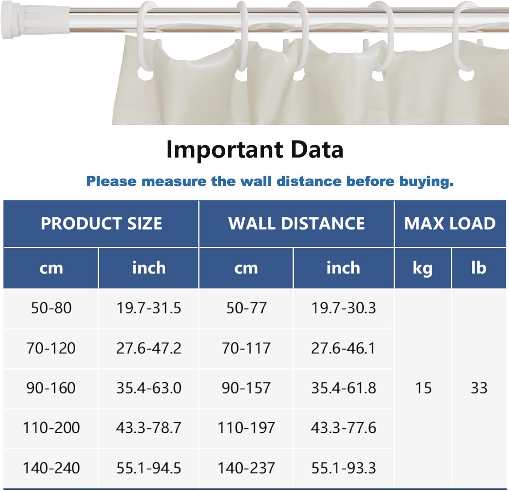This screenshot has height=491, width=509.
Task: Click the blue "Please measure the wall distance" text
Action: [270, 181]
